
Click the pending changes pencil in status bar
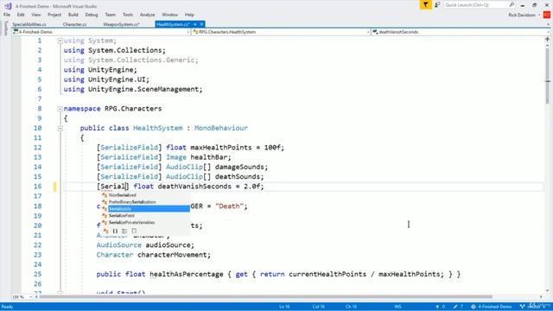tap(458, 307)
